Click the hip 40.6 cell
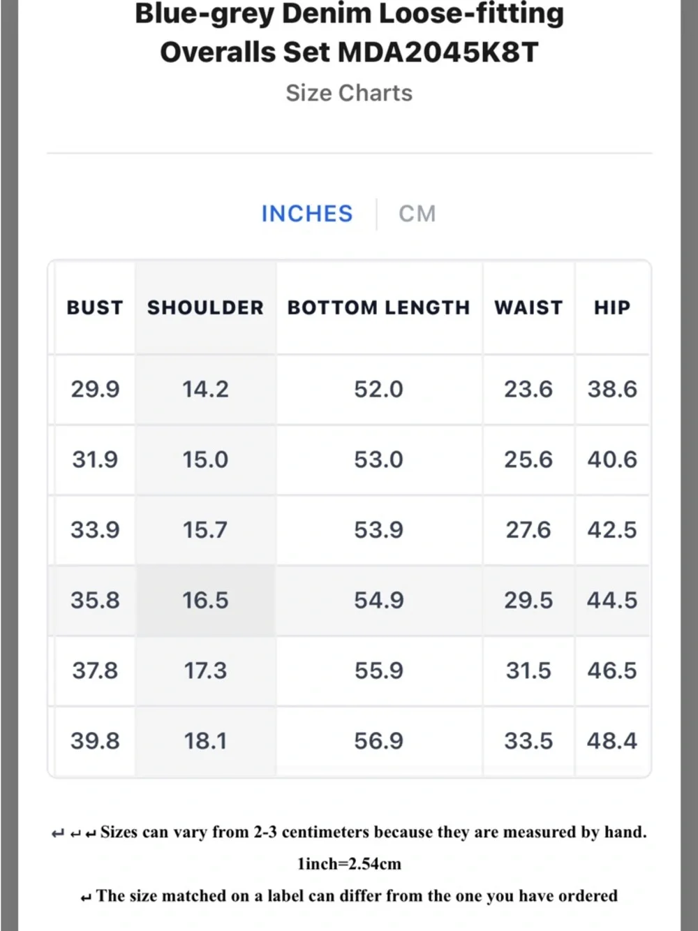The height and width of the screenshot is (931, 698). click(612, 460)
